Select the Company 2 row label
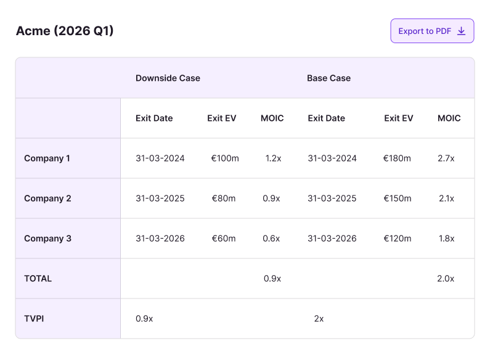490x354 pixels. tap(47, 199)
